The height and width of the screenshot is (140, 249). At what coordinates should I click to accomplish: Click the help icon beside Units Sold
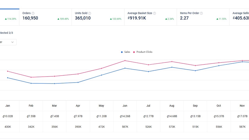[x=90, y=13]
